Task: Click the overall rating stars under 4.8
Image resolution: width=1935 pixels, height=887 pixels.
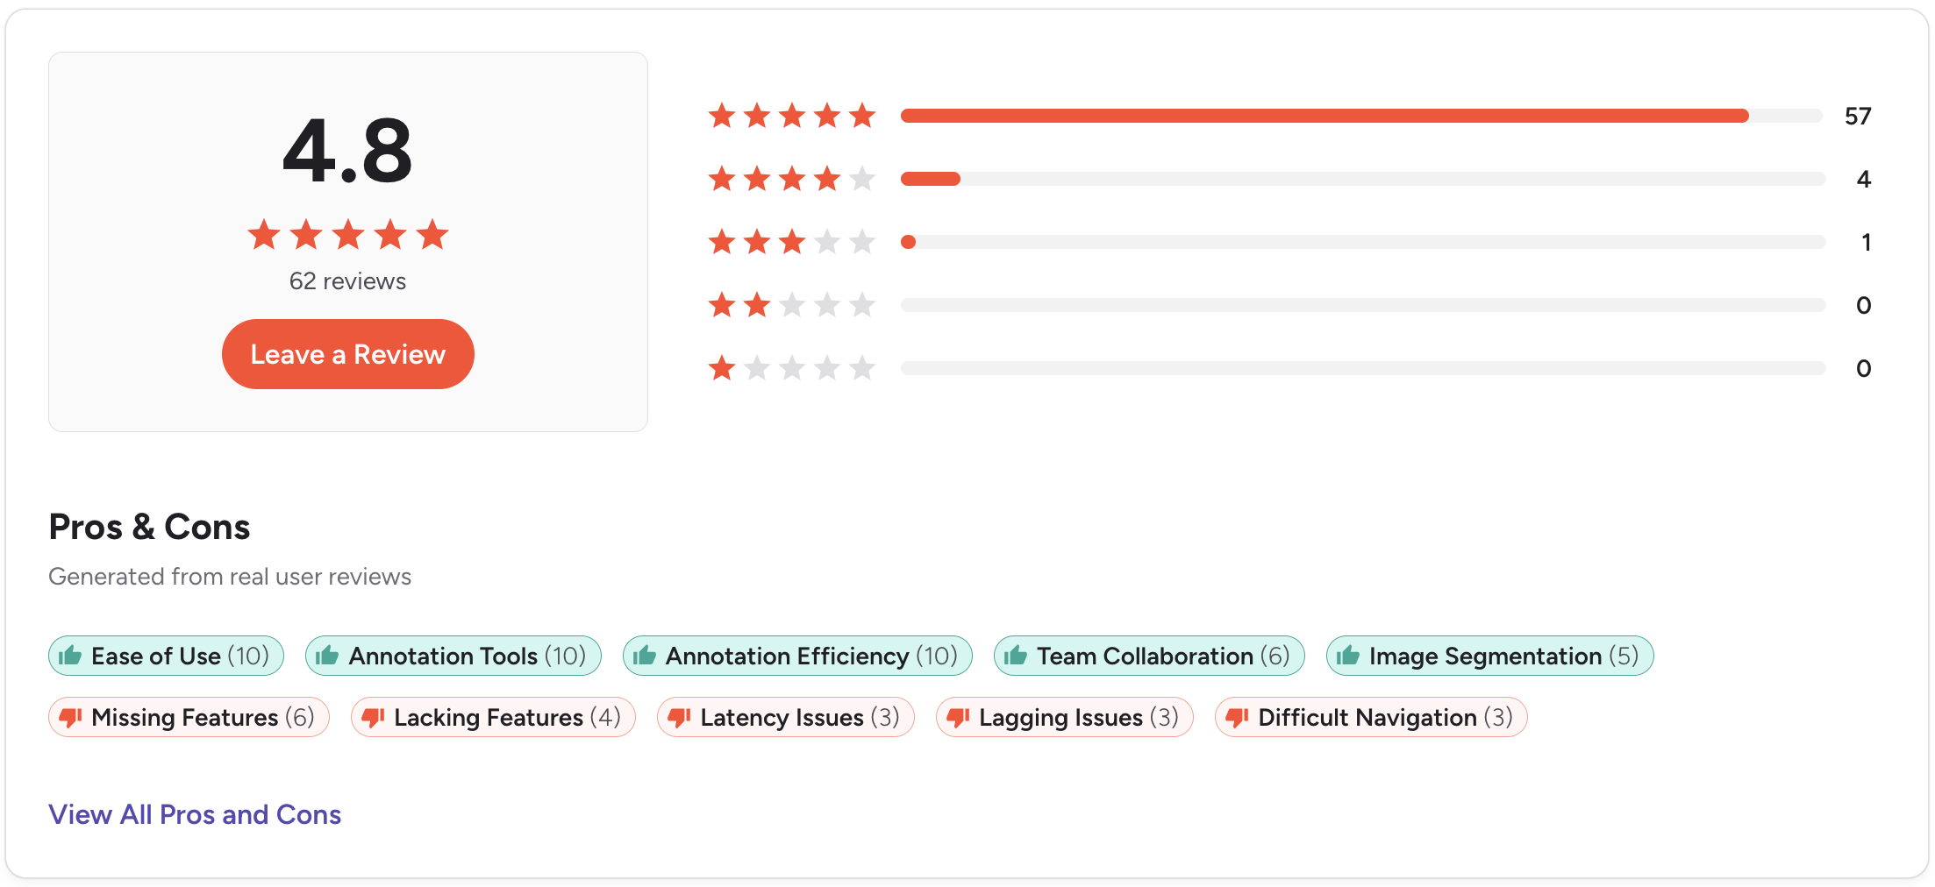Action: (x=347, y=235)
